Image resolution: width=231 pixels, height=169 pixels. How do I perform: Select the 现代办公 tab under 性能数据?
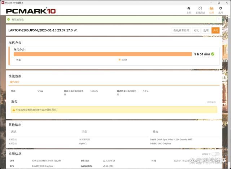14,82
